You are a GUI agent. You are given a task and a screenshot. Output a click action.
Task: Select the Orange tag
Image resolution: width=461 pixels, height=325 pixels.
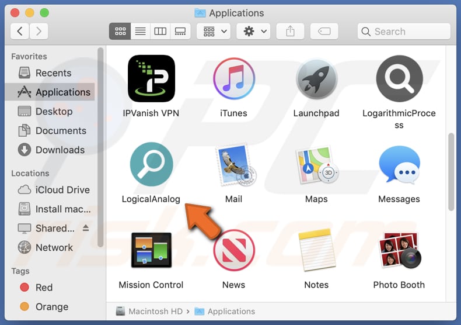(x=50, y=307)
